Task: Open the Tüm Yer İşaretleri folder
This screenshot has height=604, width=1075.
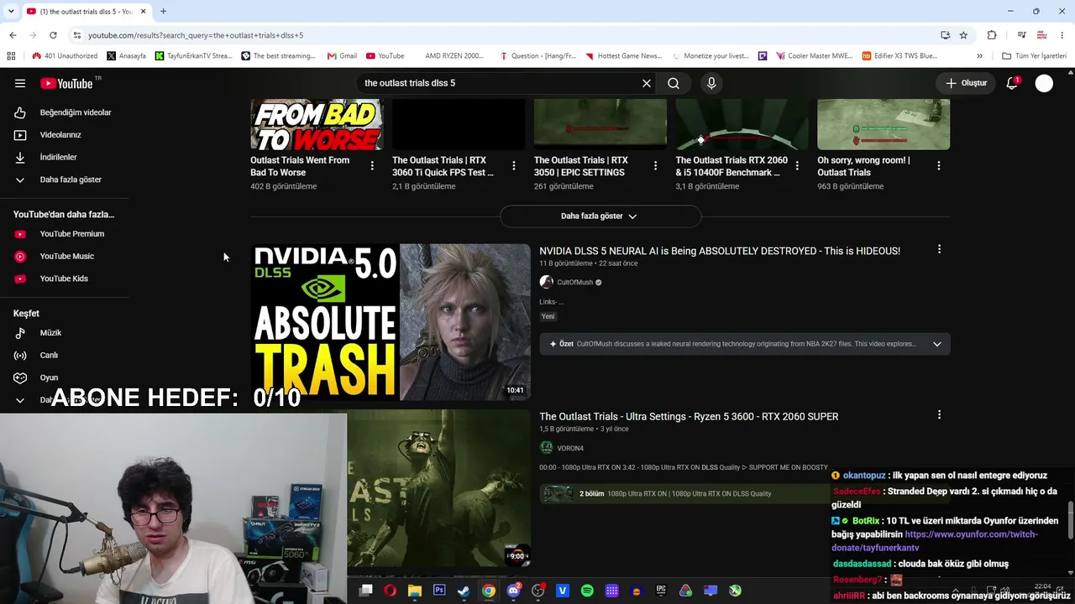Action: point(1034,56)
